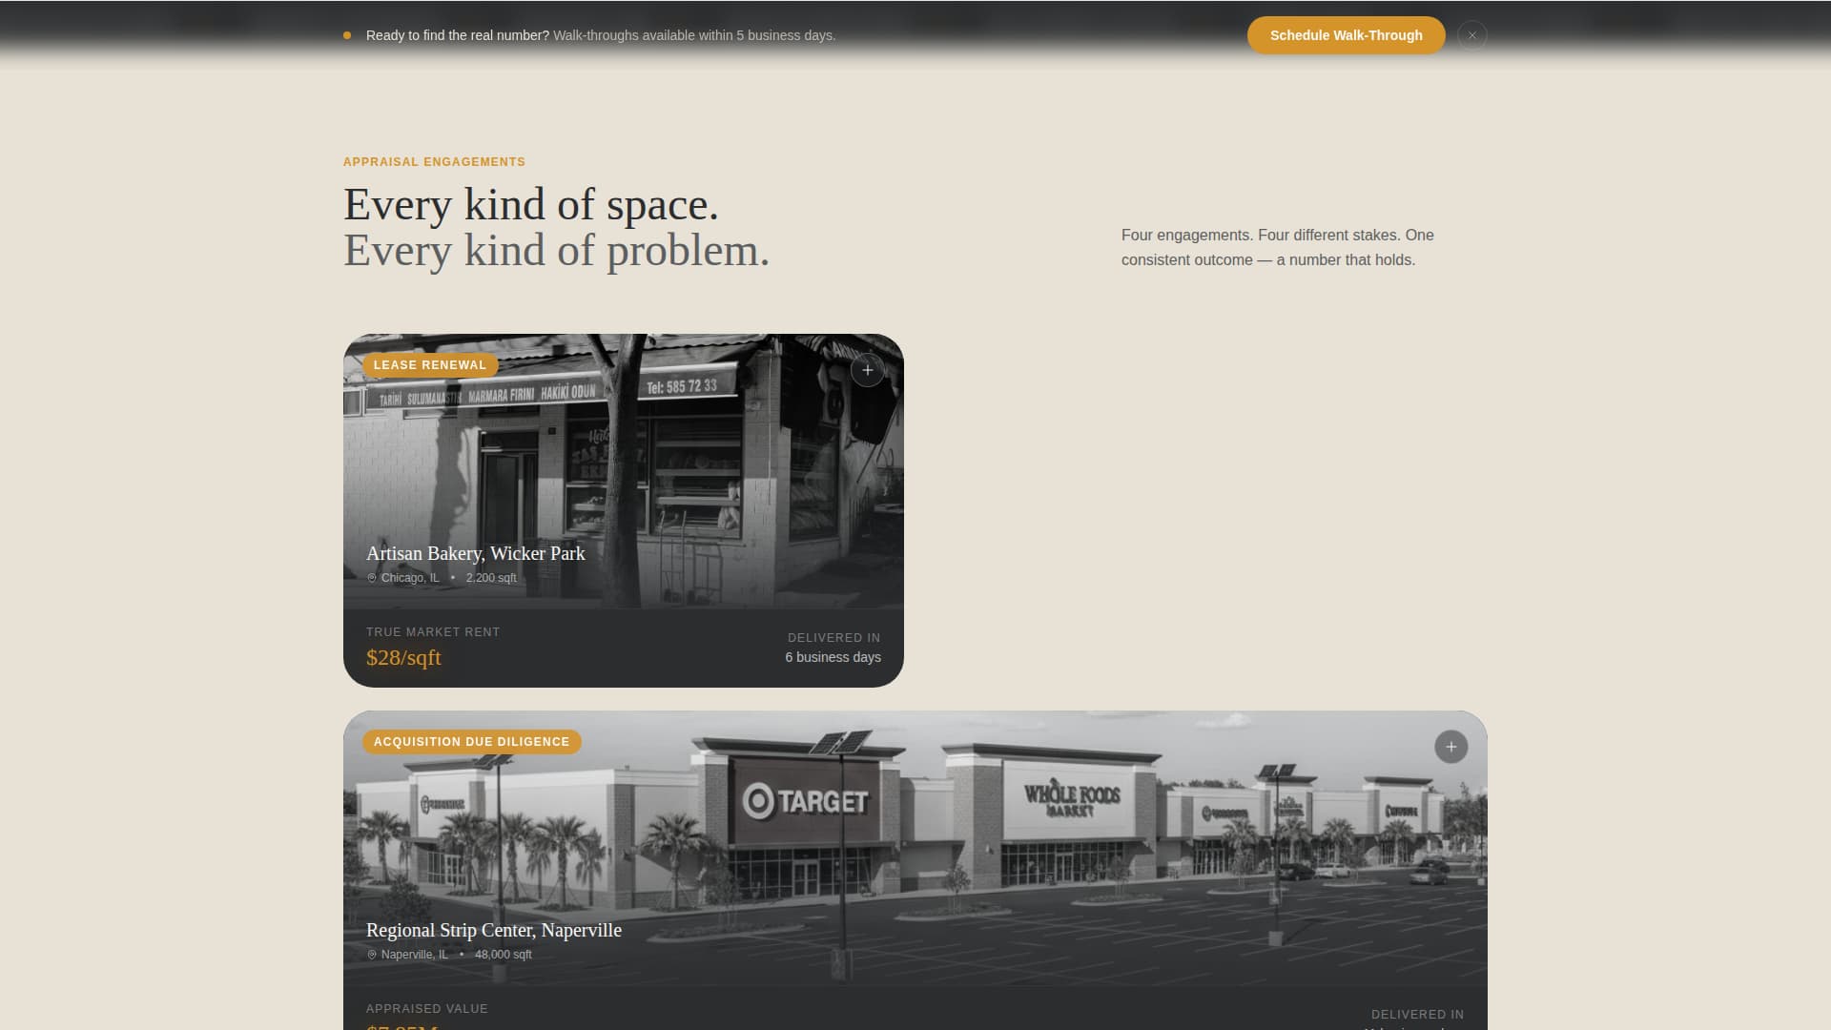Click the strip center photo with Target signage
The image size is (1831, 1030).
(x=915, y=830)
